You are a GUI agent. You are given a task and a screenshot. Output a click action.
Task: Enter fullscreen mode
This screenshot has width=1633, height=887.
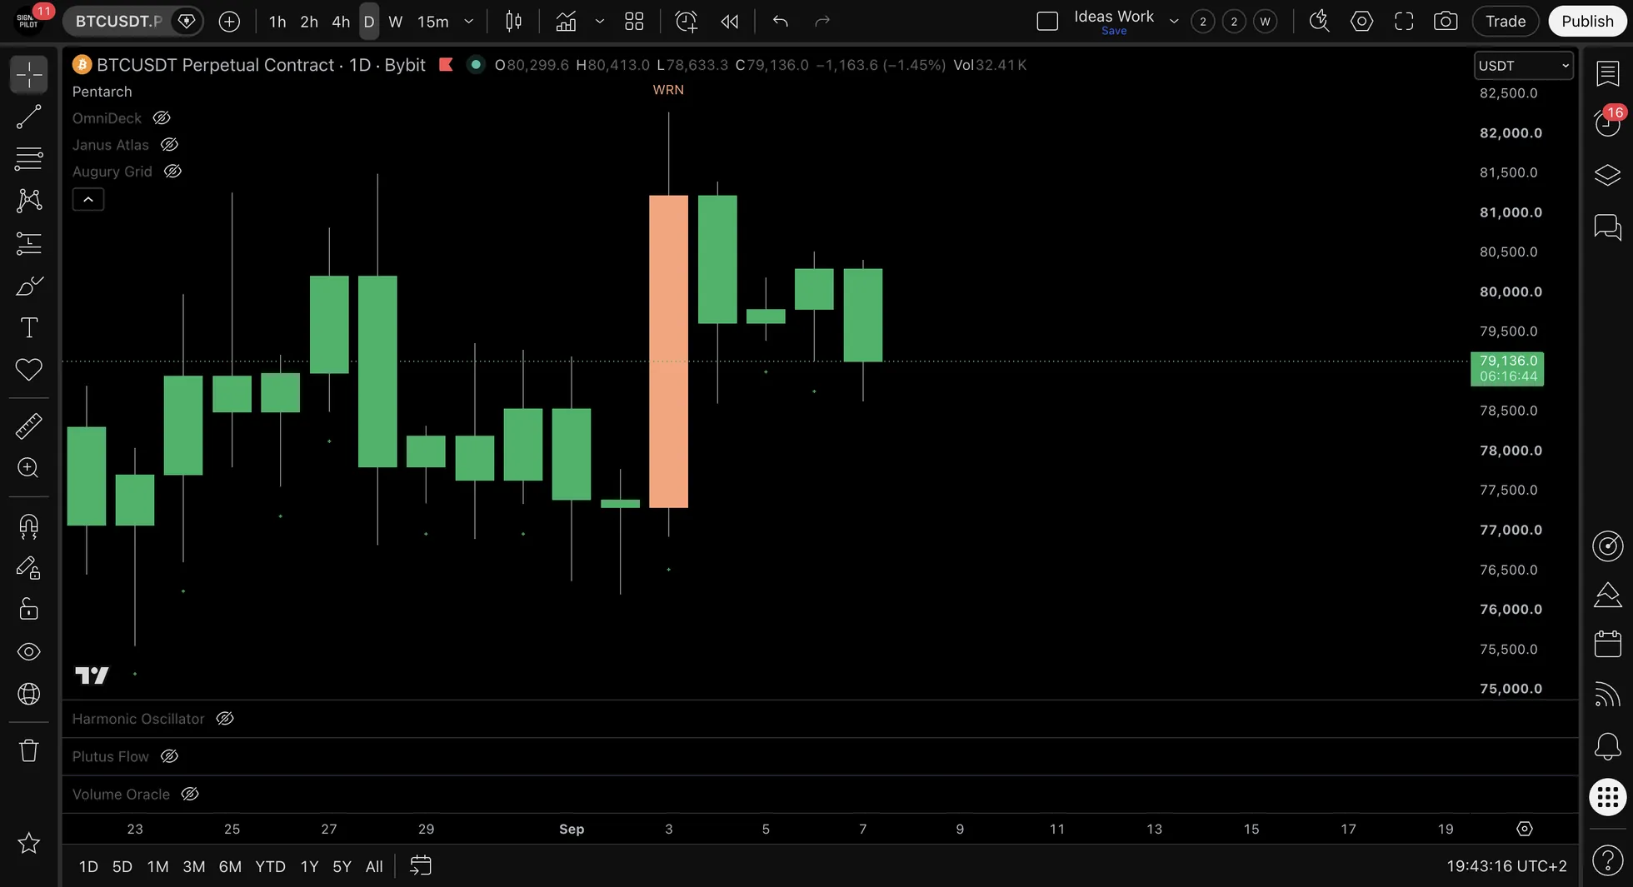tap(1404, 22)
